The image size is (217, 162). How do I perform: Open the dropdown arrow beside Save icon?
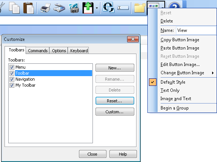tap(97, 8)
